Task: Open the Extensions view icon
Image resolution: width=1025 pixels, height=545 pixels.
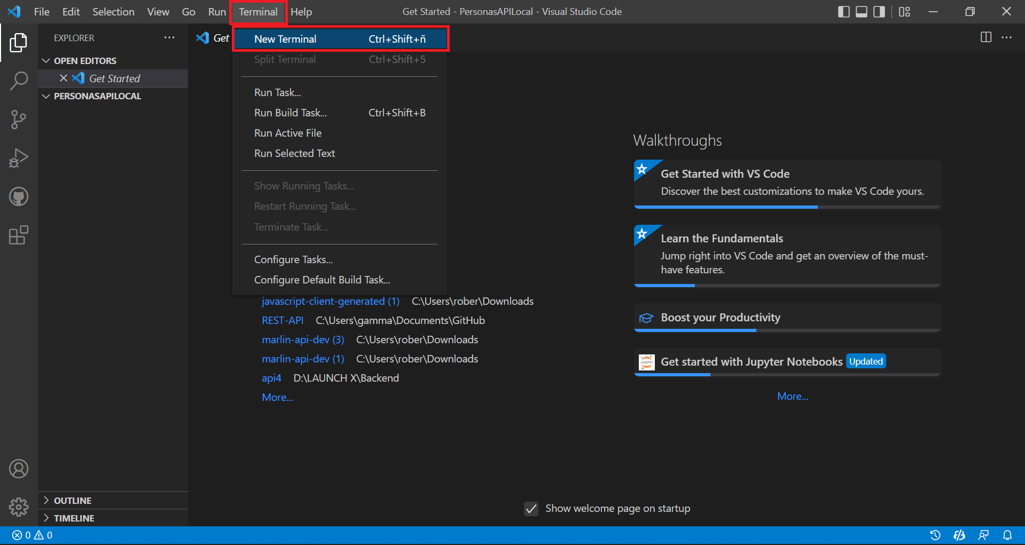Action: (19, 235)
